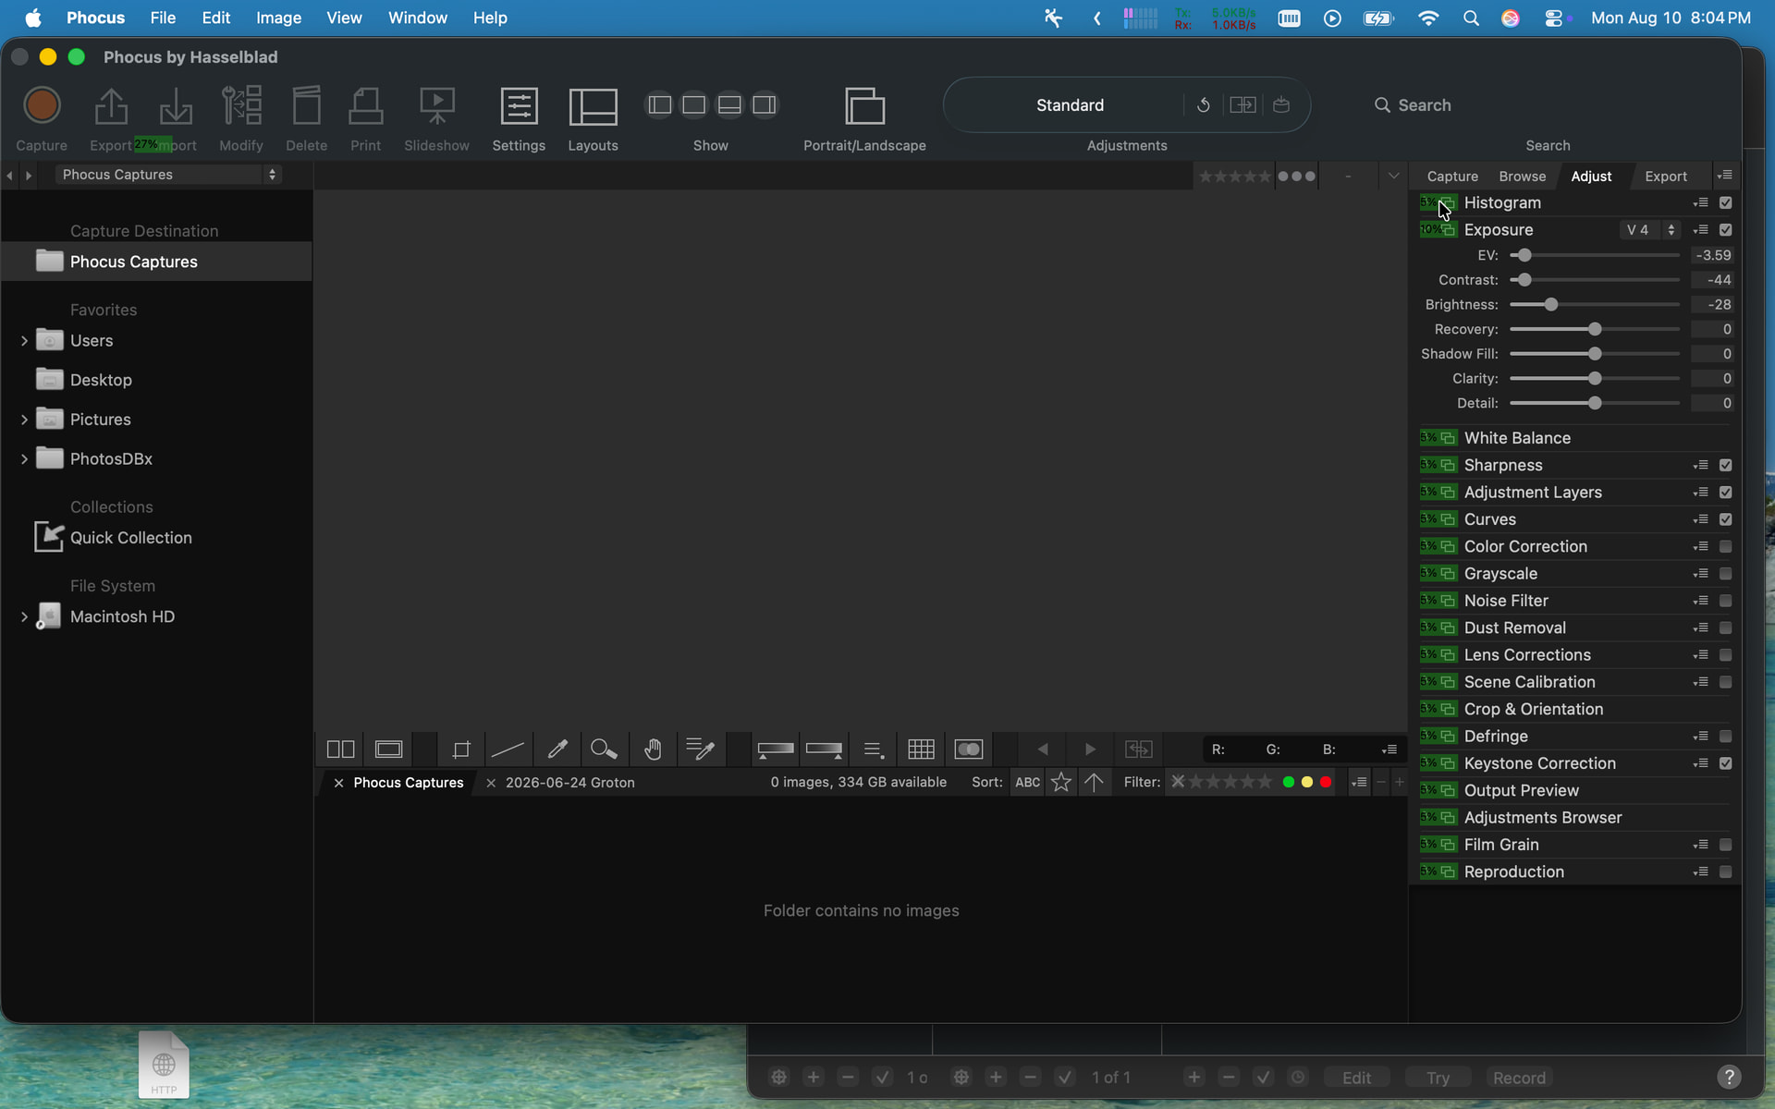Click the EV value field -3.59
The image size is (1775, 1109).
(1712, 255)
